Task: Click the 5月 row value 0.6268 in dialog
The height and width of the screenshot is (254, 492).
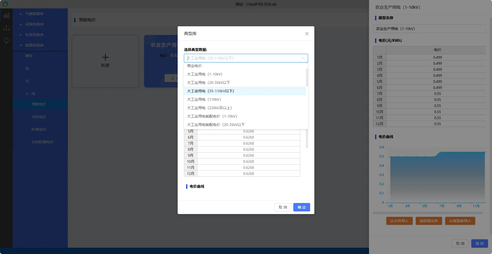Action: click(x=248, y=131)
